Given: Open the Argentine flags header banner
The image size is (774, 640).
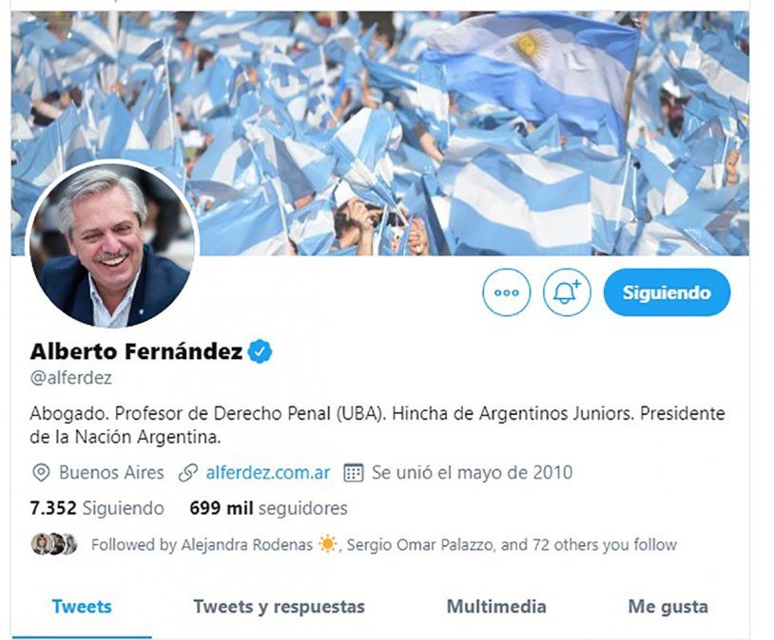Looking at the screenshot, I should [380, 133].
